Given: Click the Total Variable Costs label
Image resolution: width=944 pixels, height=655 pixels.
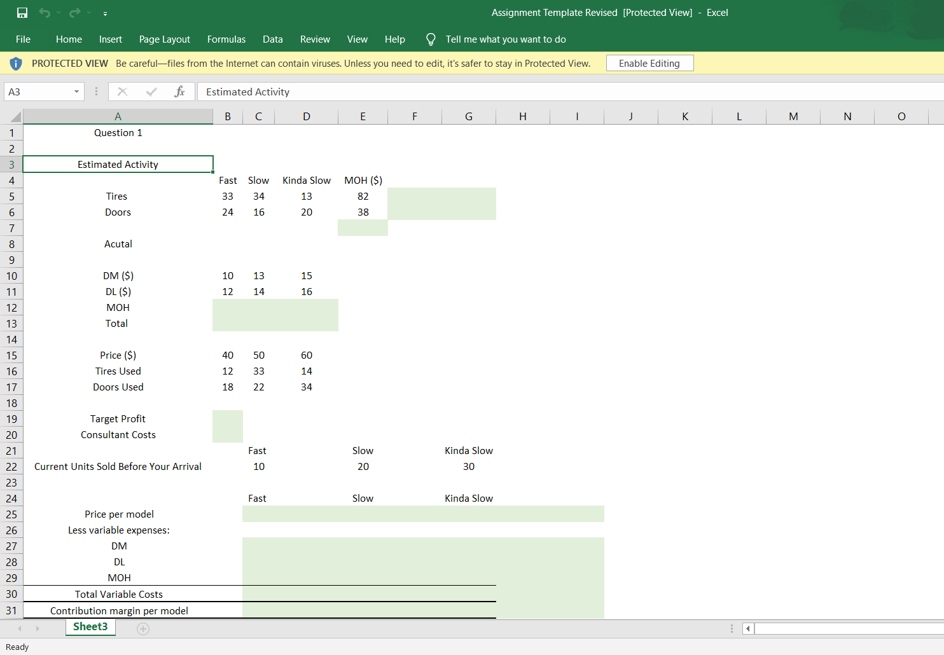Looking at the screenshot, I should (118, 595).
